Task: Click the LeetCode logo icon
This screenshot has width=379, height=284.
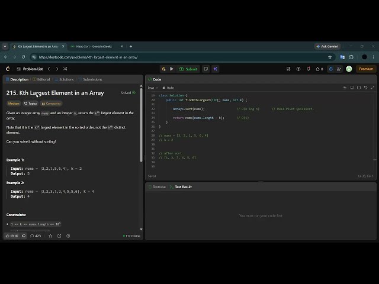Action: coord(8,69)
